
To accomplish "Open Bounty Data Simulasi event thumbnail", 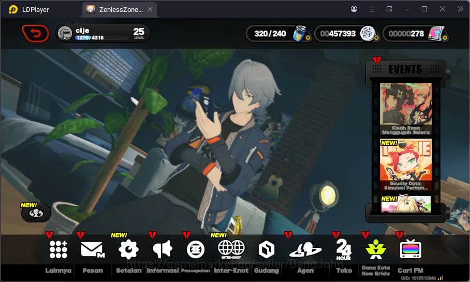I will 406,165.
